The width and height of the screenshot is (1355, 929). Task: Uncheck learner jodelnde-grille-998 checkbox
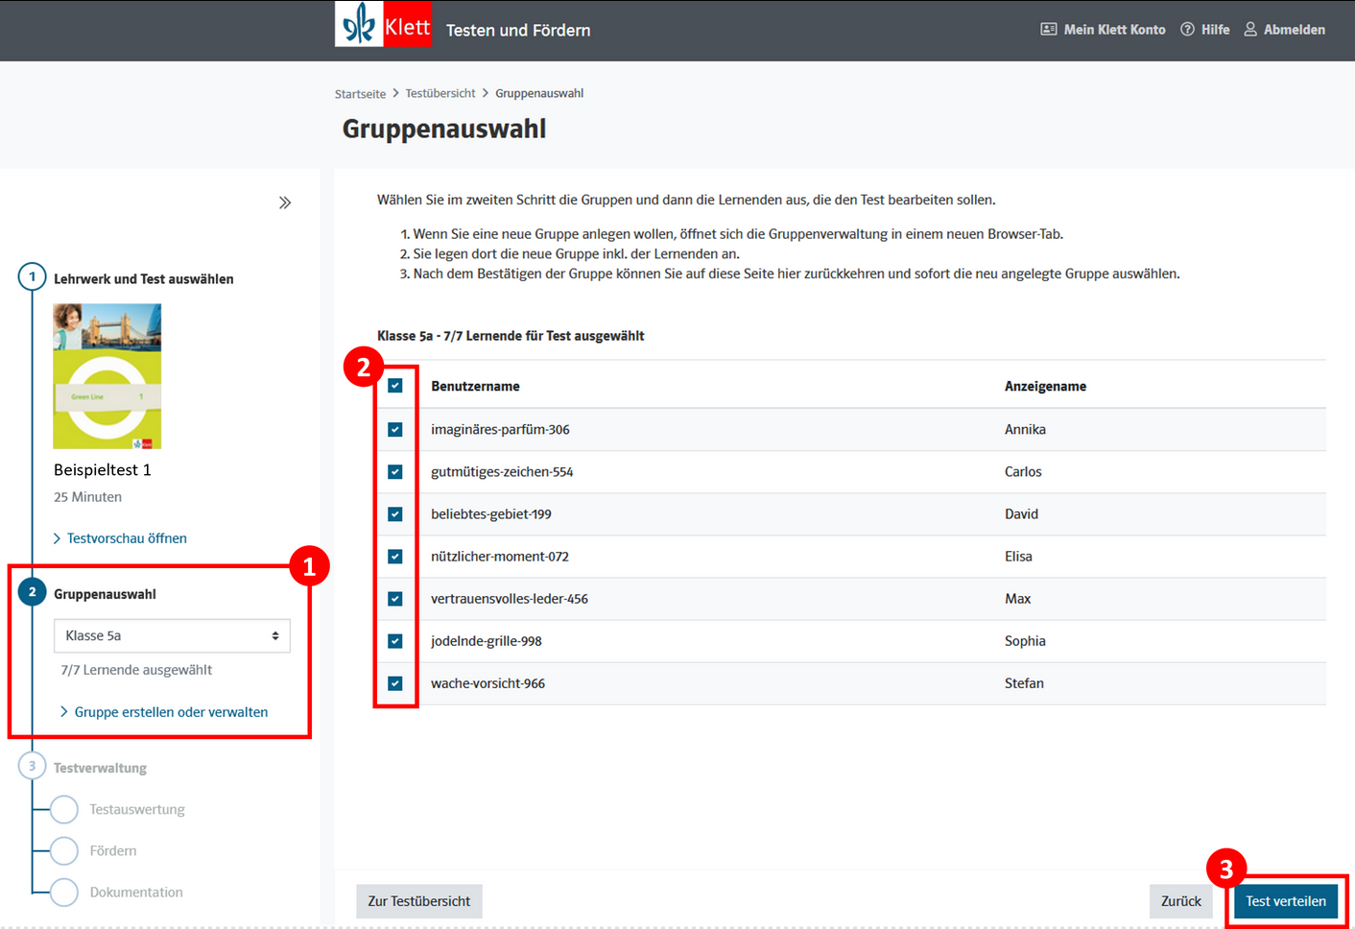click(x=395, y=640)
